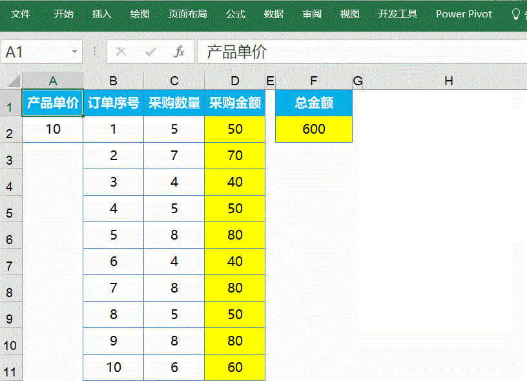527x381 pixels.
Task: Click the confirm checkmark formula bar icon
Action: (x=150, y=52)
